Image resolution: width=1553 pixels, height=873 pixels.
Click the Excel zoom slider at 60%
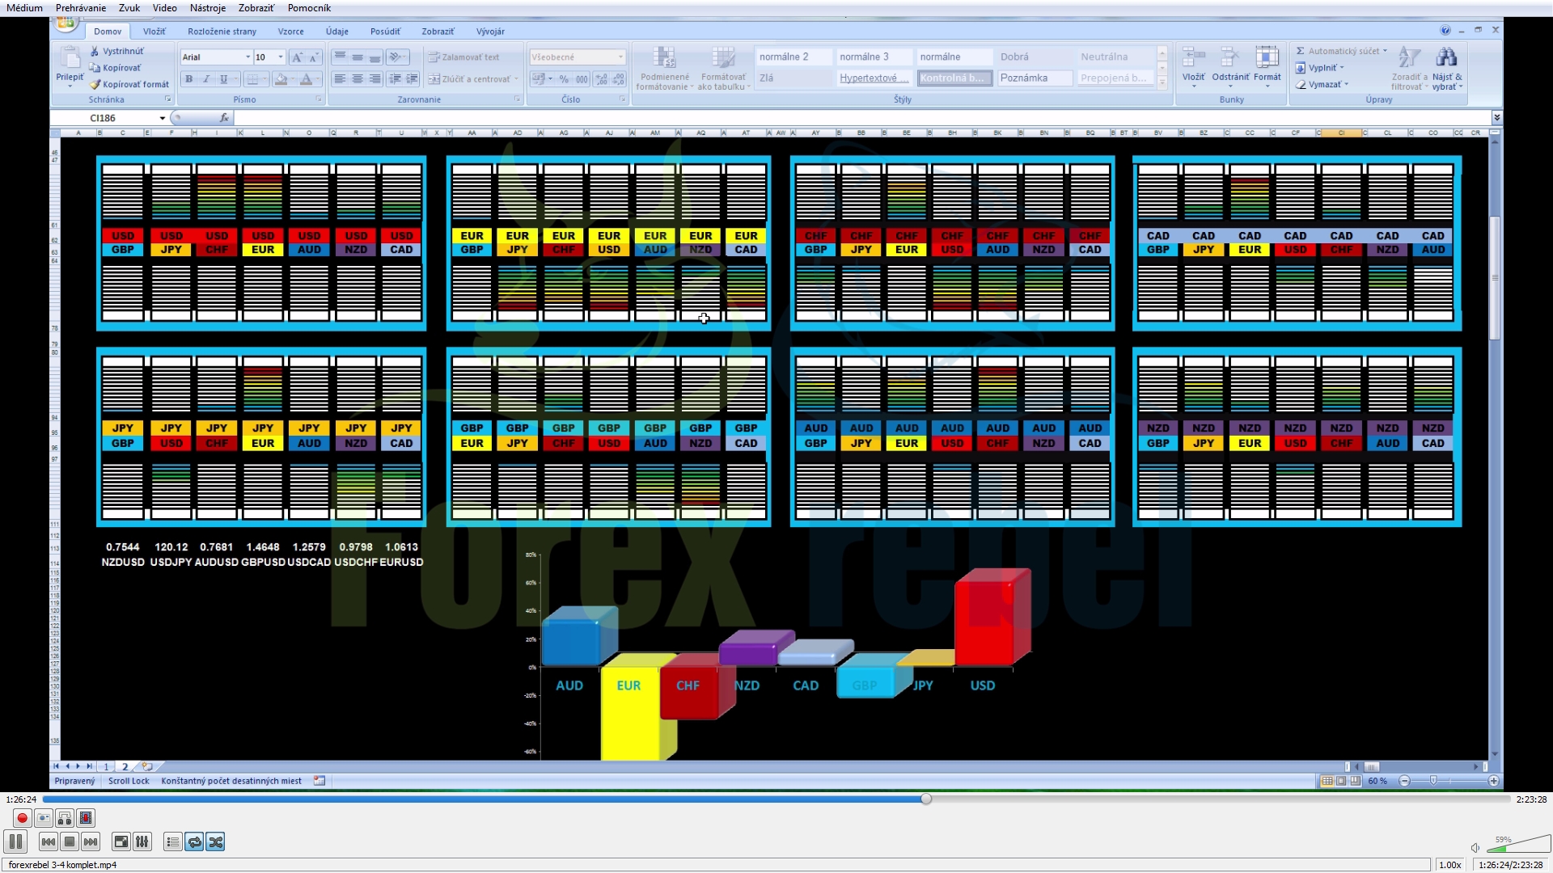coord(1433,781)
